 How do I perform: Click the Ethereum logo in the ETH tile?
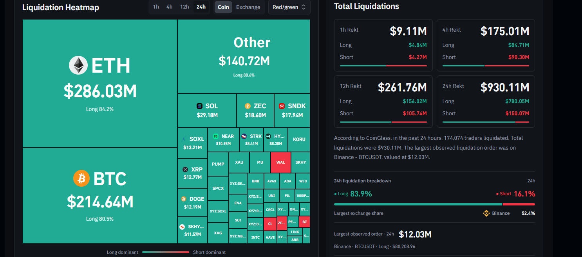(x=78, y=65)
